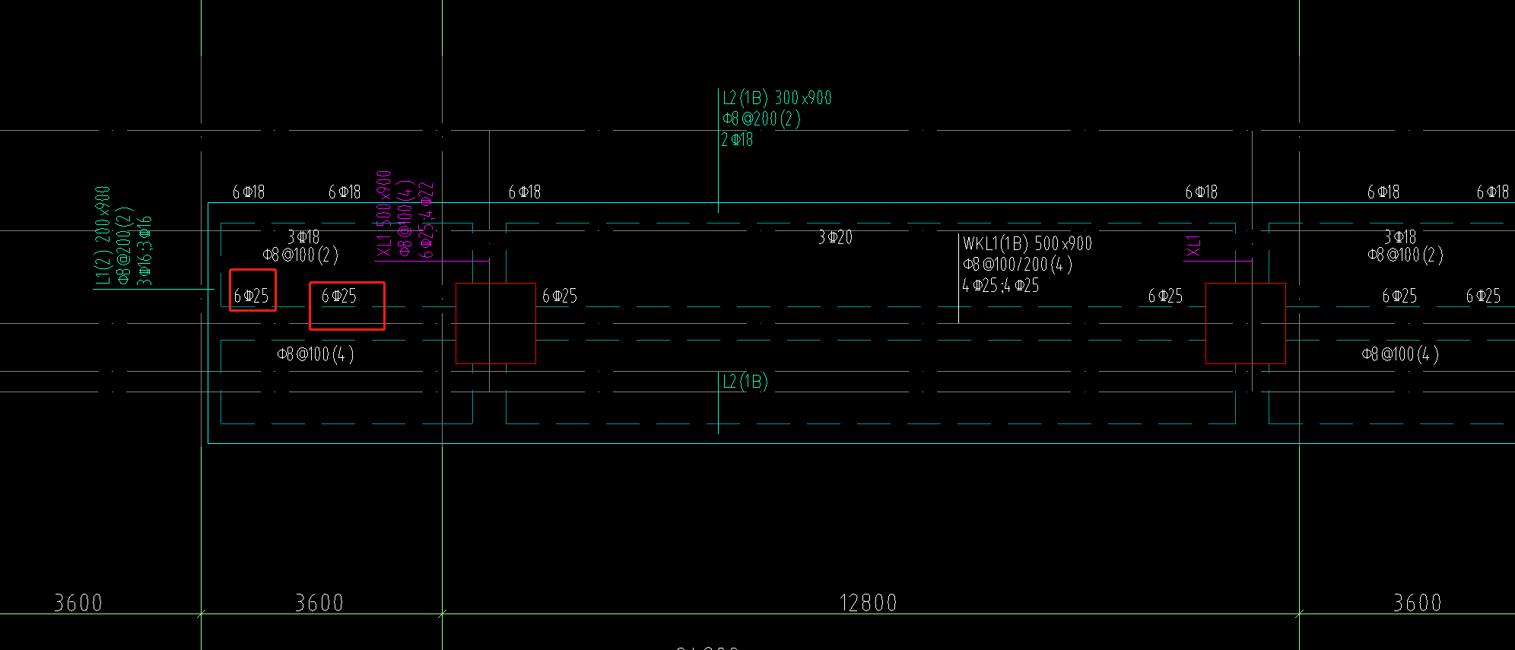Select the green 'L2(1B) 300x900' beam label
Image resolution: width=1515 pixels, height=650 pixels.
[x=777, y=98]
